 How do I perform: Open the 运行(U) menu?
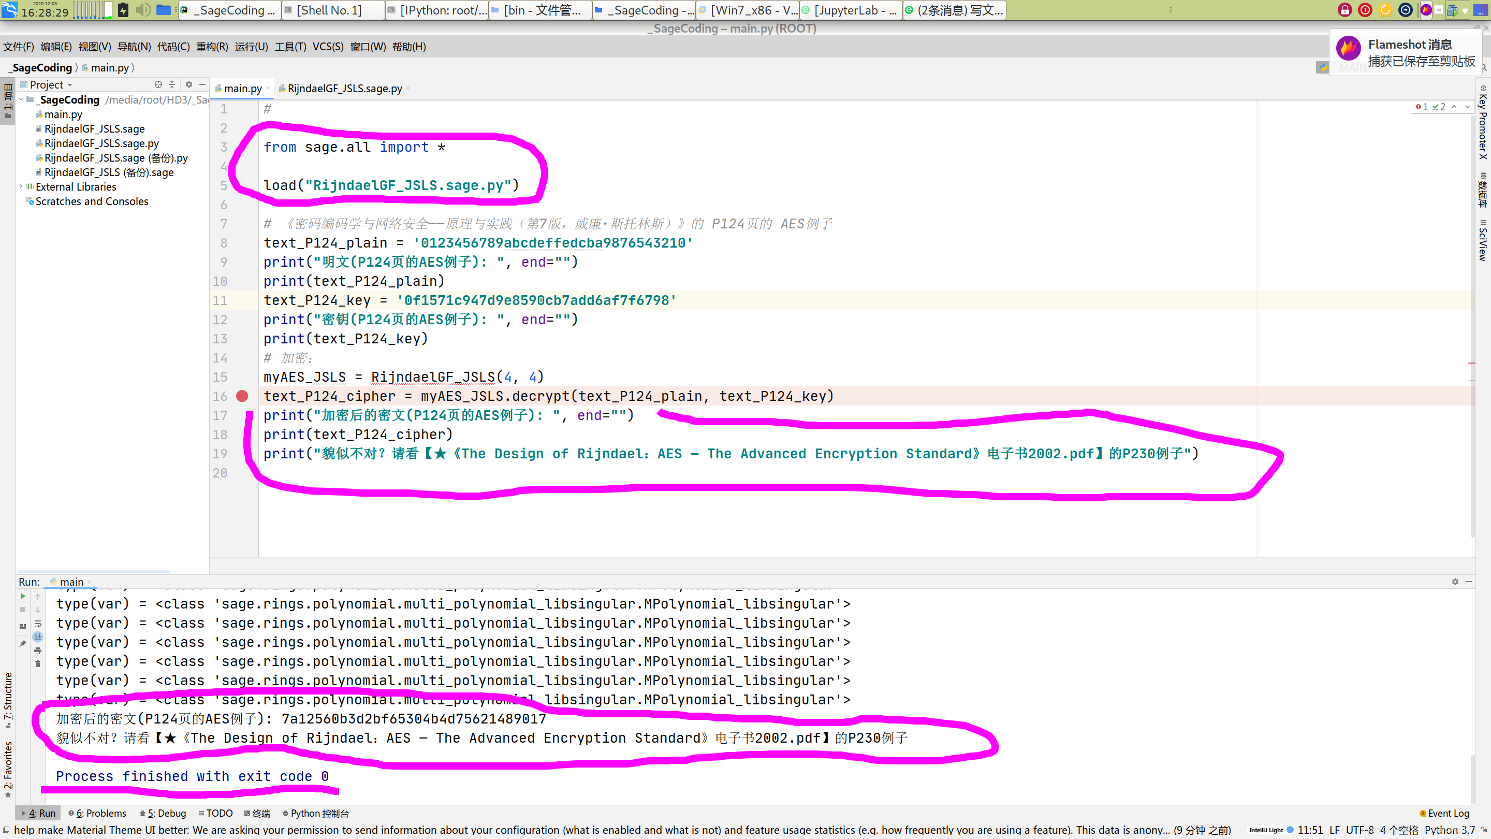(x=251, y=47)
